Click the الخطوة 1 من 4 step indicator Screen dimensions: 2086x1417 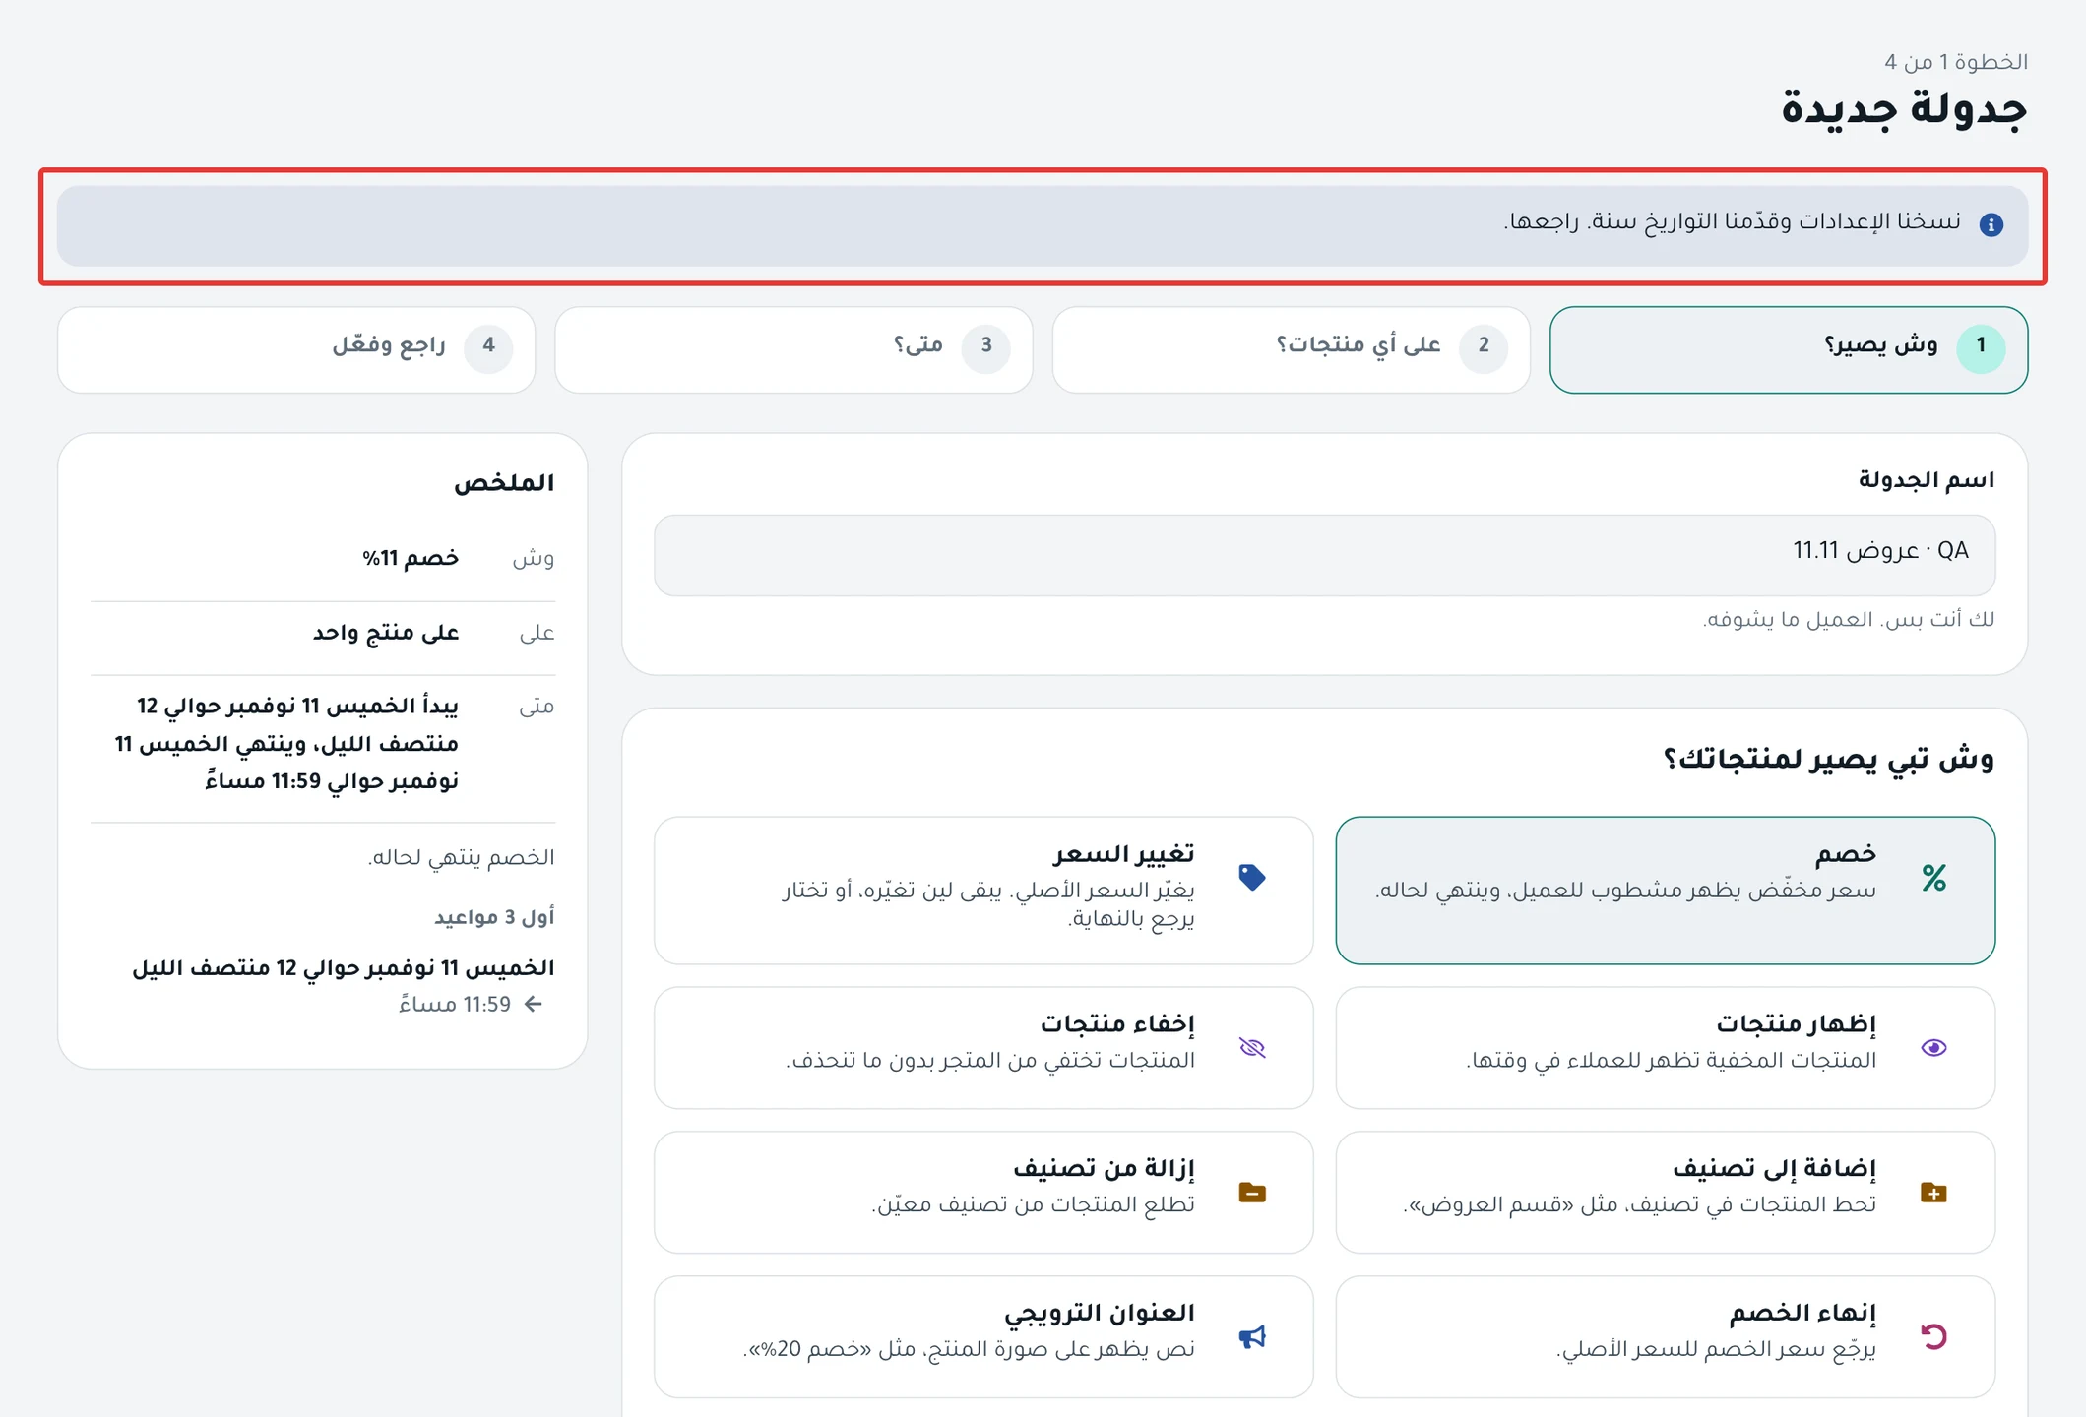click(x=1956, y=62)
